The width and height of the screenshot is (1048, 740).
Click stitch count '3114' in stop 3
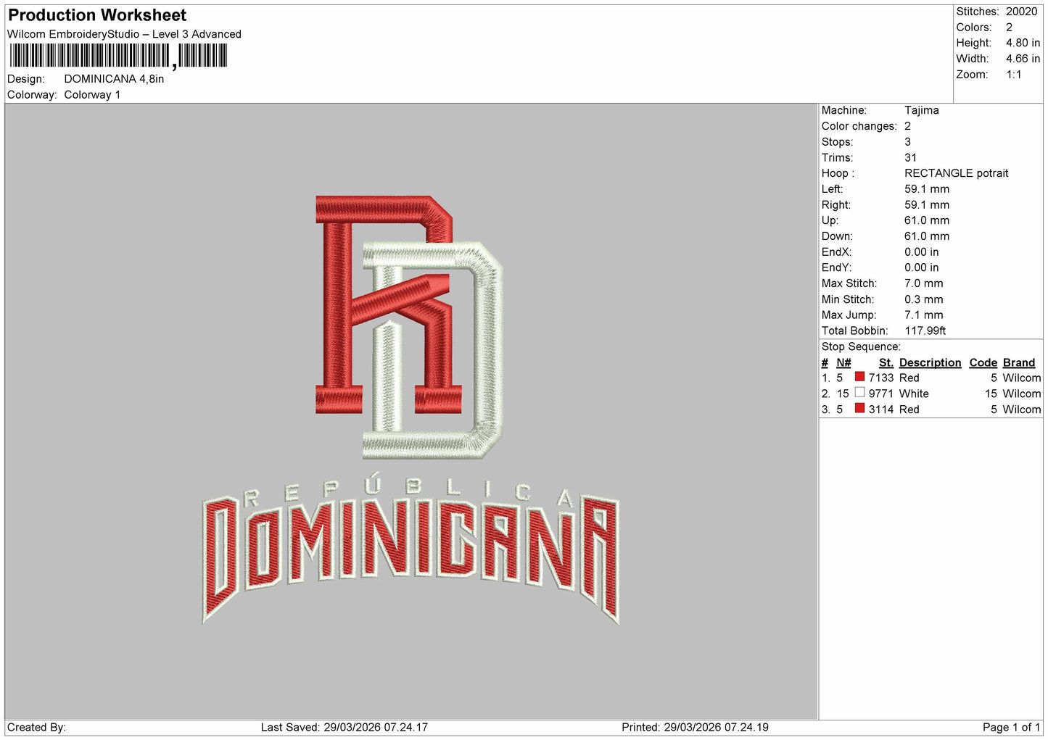click(880, 410)
